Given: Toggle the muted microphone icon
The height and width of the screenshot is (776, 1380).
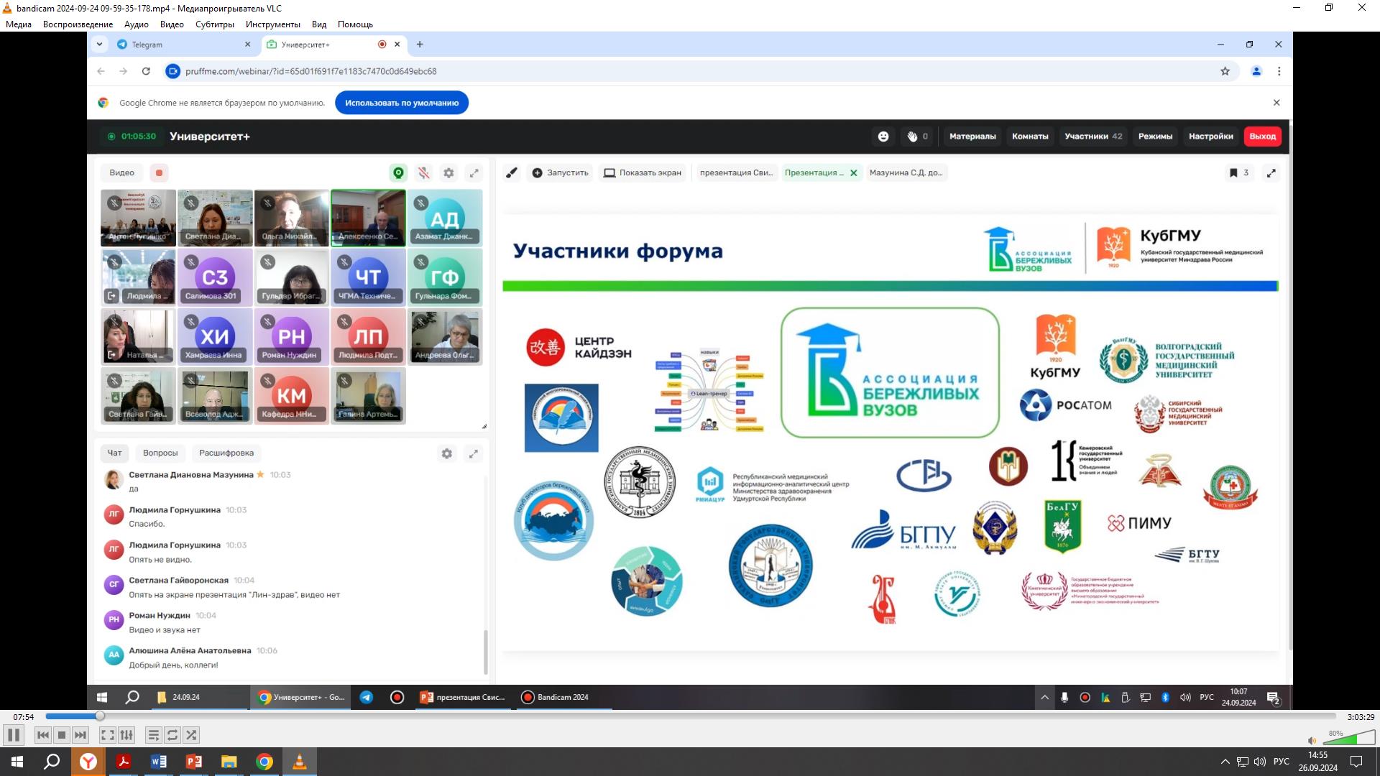Looking at the screenshot, I should 424,172.
